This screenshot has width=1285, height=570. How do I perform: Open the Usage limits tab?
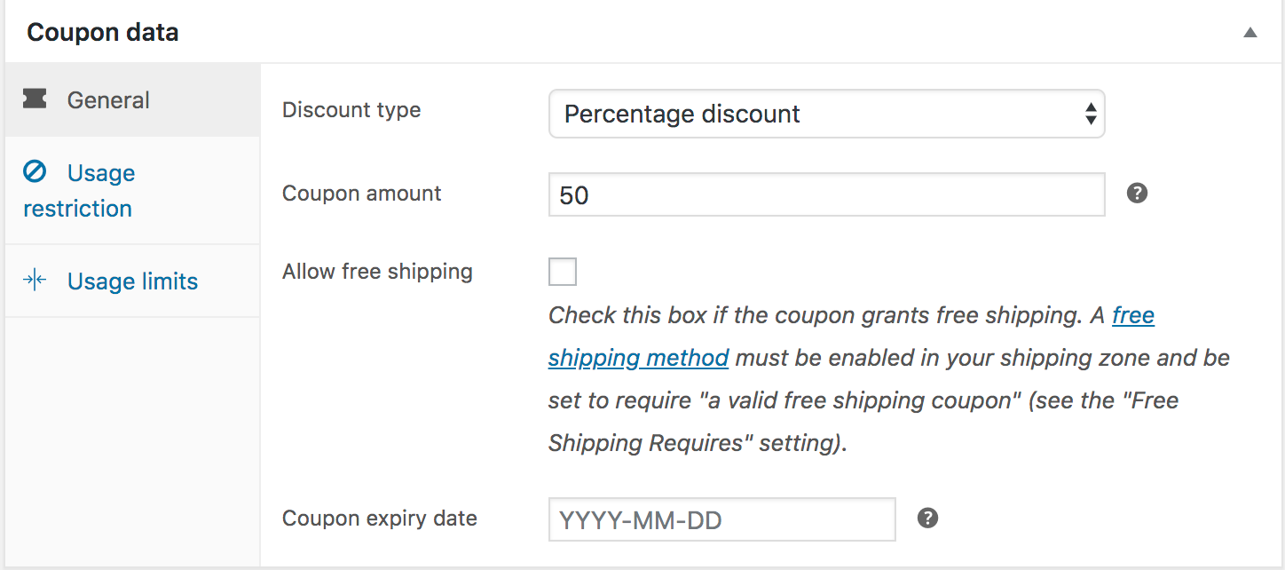[x=132, y=281]
